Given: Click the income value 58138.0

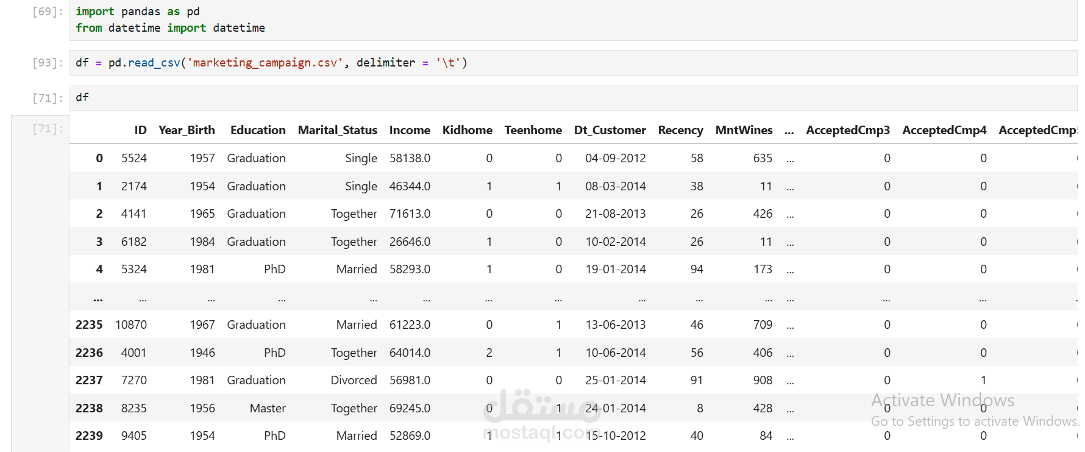Looking at the screenshot, I should pyautogui.click(x=410, y=158).
